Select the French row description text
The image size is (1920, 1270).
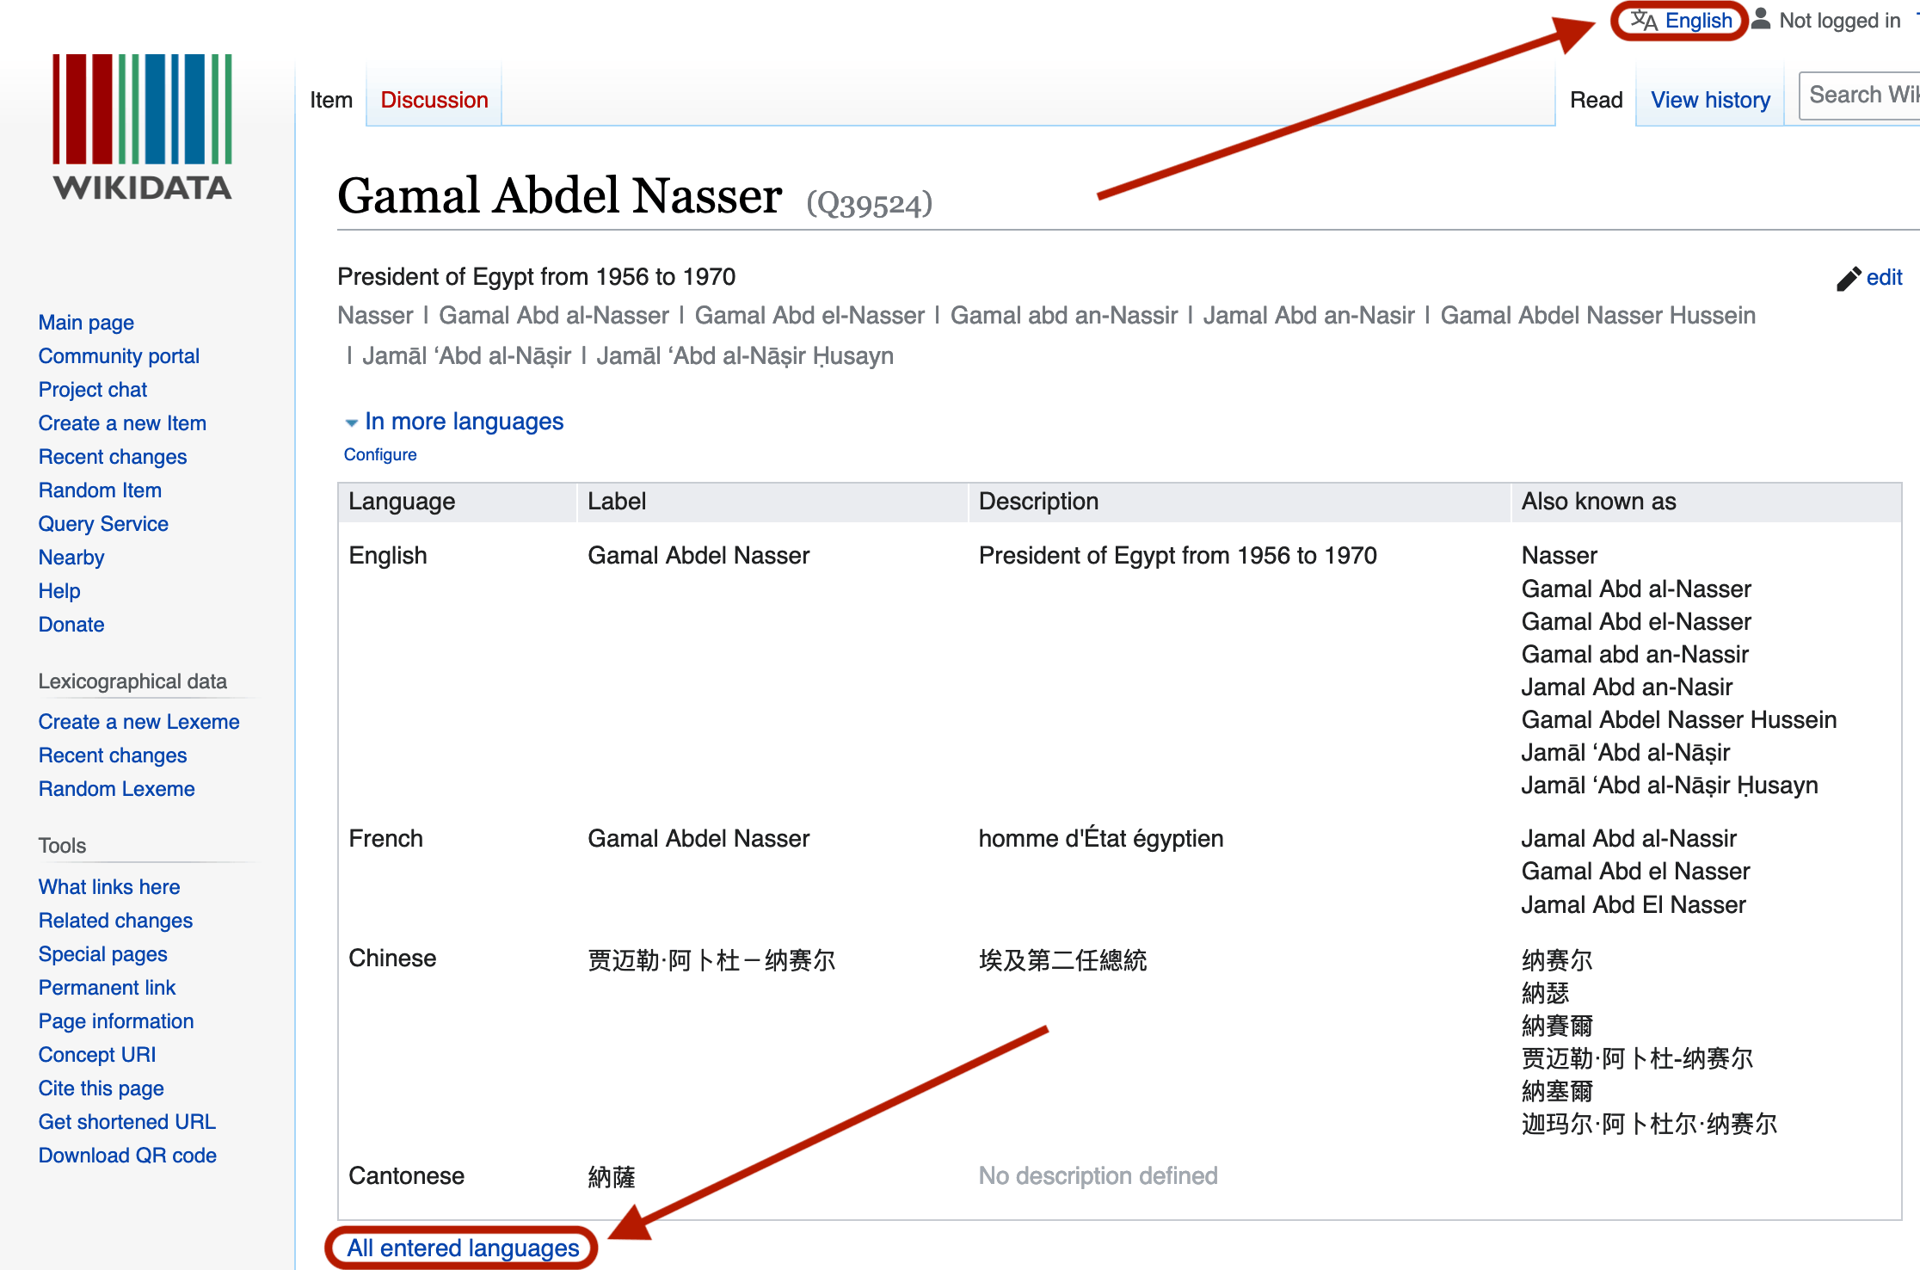point(1101,838)
